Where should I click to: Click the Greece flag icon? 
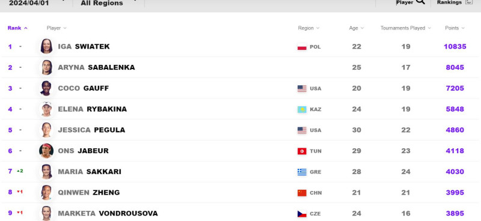point(302,172)
